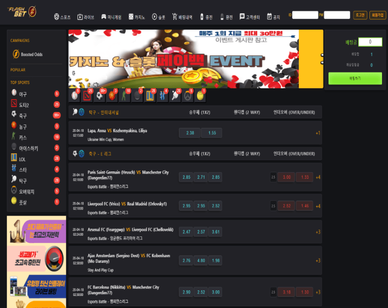Click Overwatch icon in filter strip
The width and height of the screenshot is (388, 308).
[x=188, y=96]
